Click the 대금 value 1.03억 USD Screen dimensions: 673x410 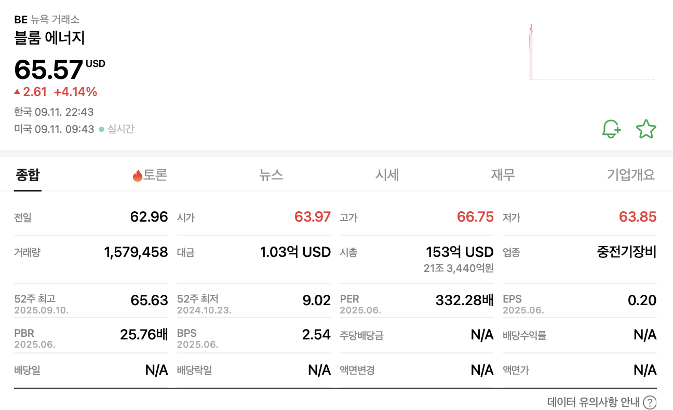coord(295,252)
